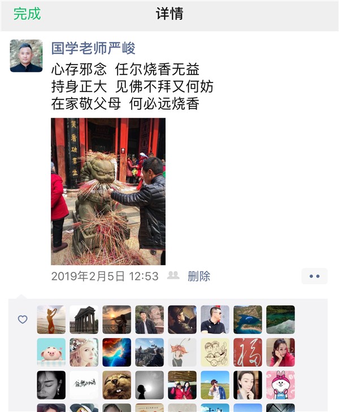Open the red 福 character avatar

click(x=247, y=352)
